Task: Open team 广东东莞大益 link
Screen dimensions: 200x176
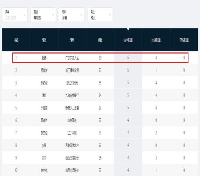Action: (72, 58)
